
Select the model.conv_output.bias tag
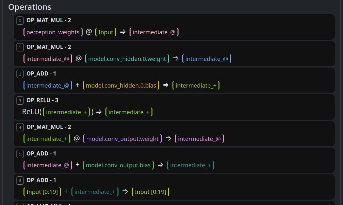tap(118, 165)
